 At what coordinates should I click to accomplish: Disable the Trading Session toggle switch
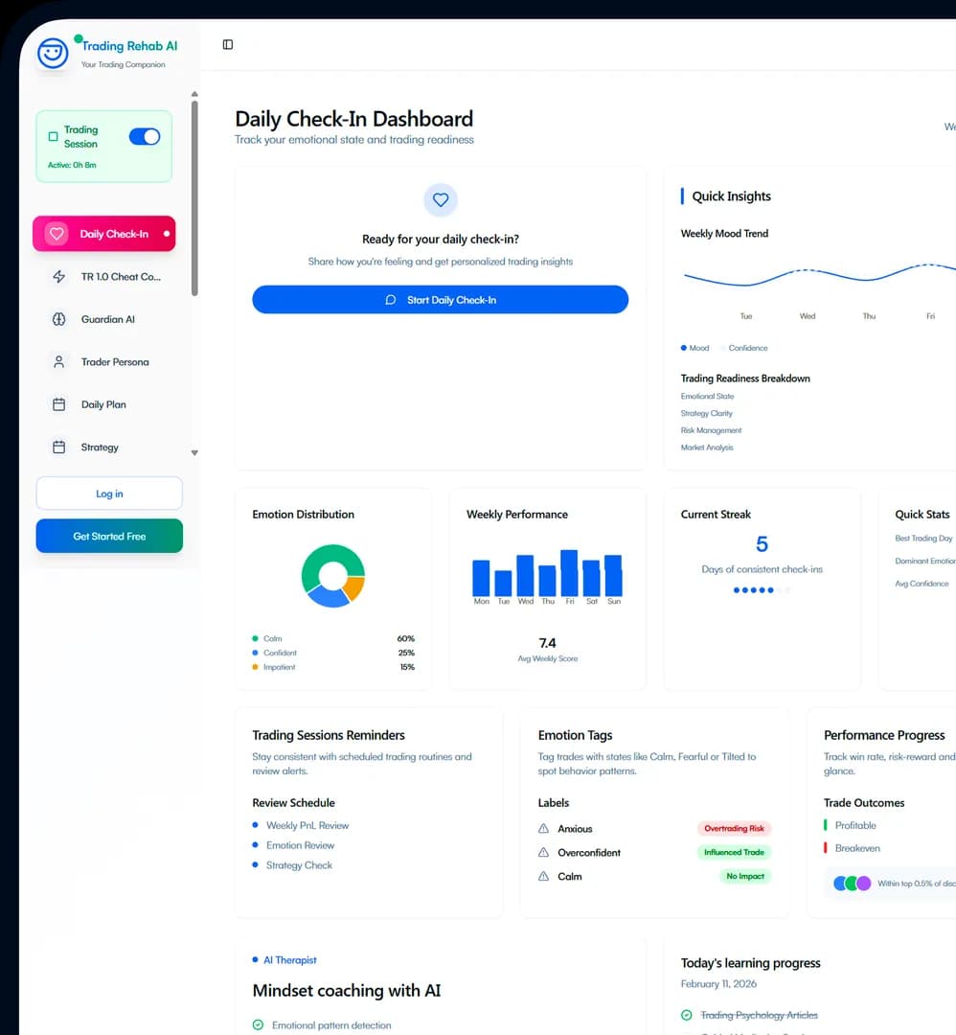pos(145,137)
